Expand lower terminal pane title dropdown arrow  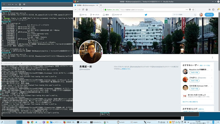coord(22,63)
